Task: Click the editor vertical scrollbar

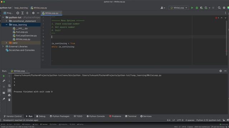Action: (x=226, y=38)
